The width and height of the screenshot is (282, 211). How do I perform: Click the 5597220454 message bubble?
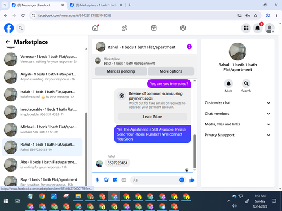coord(117,163)
